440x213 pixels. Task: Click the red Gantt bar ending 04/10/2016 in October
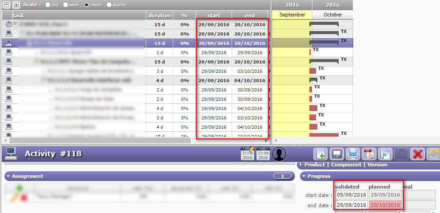click(313, 108)
